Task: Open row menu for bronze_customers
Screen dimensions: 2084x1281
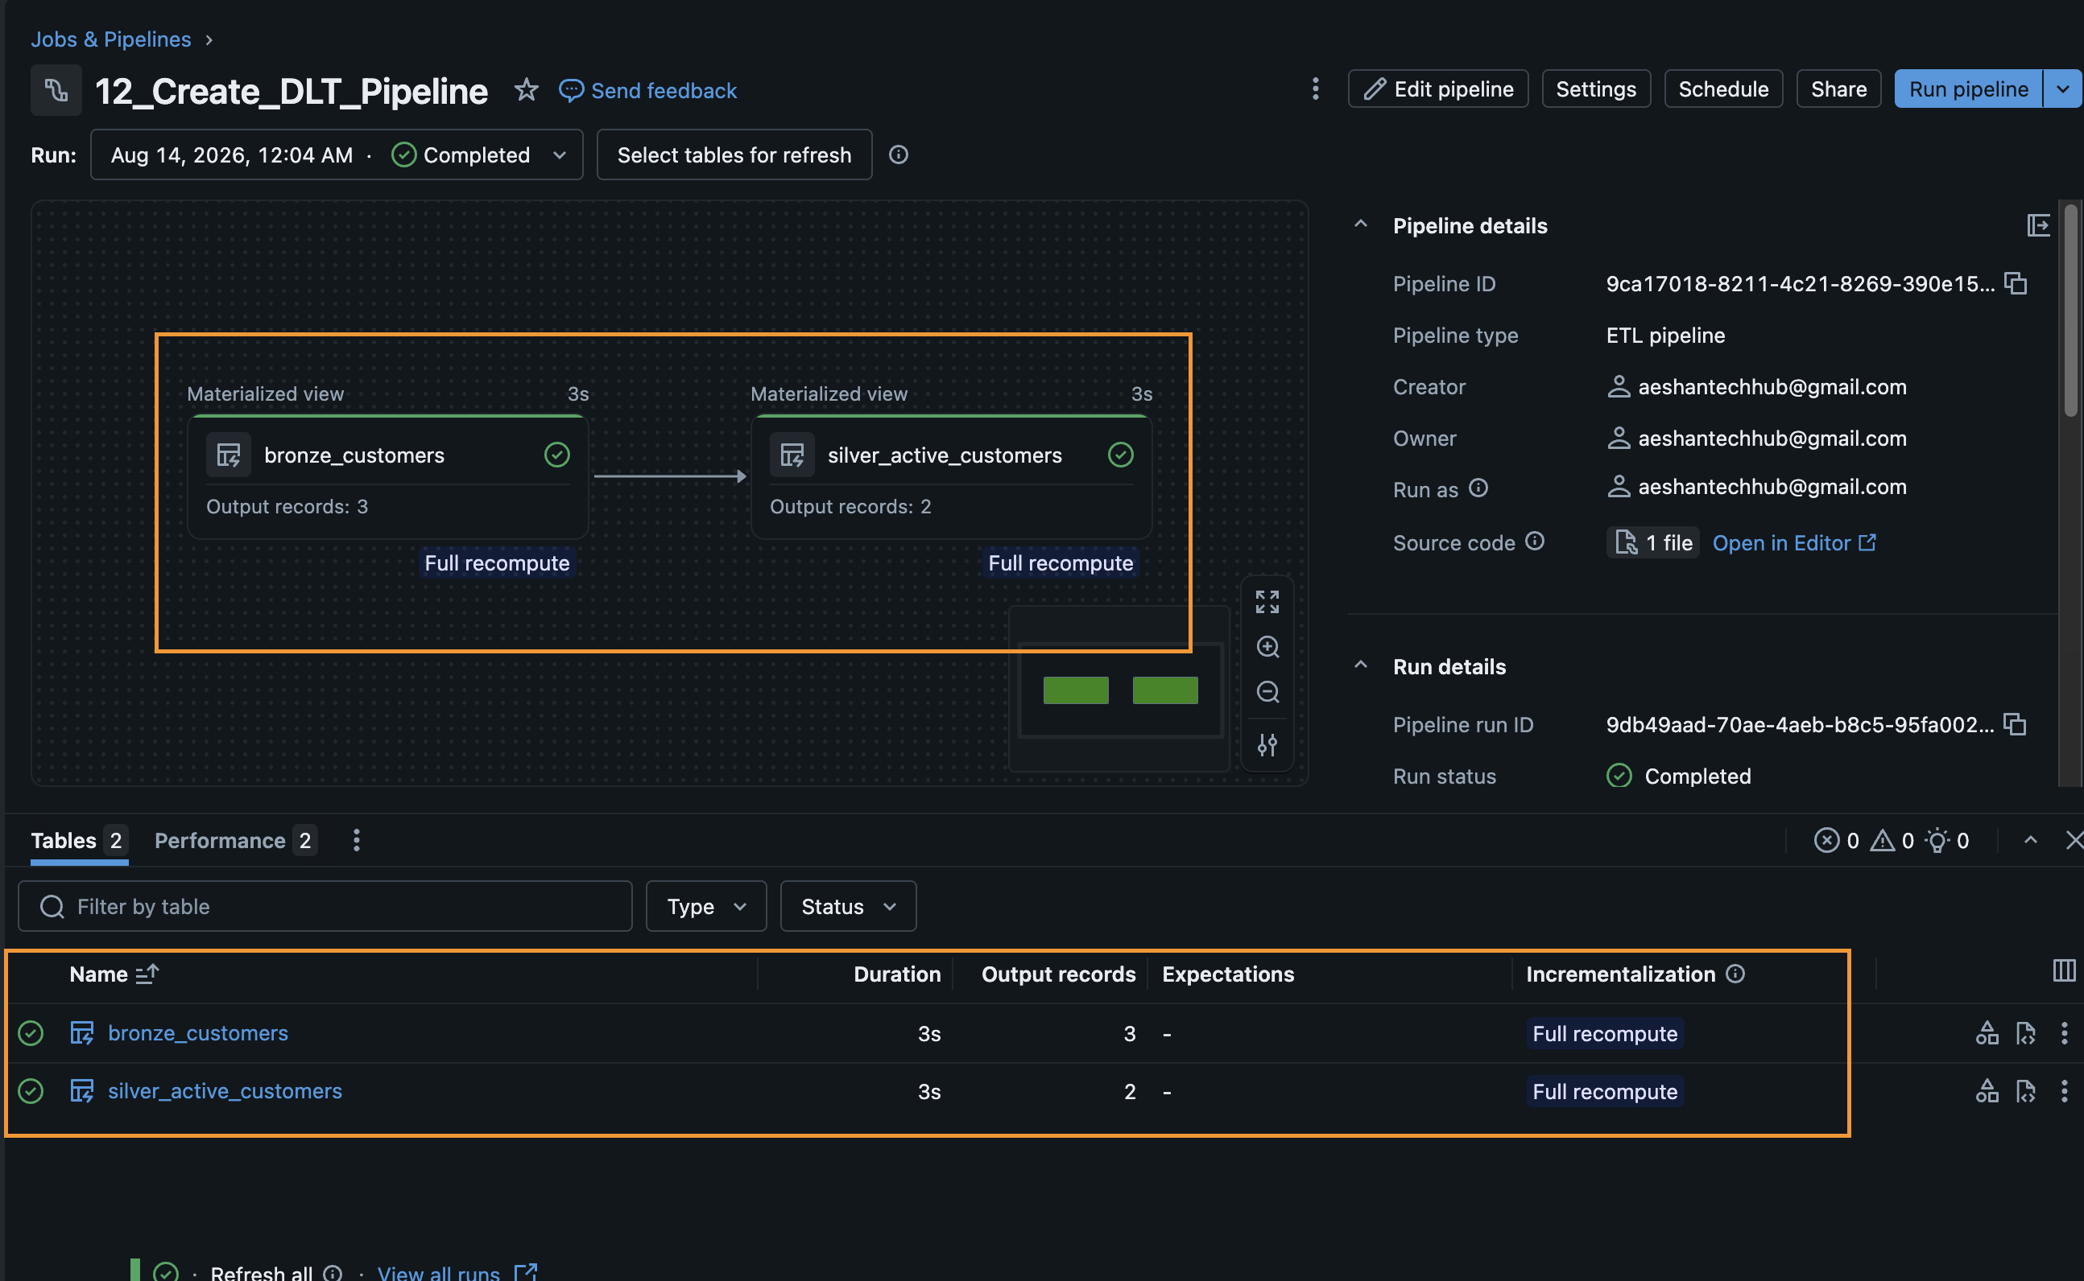Action: [2064, 1032]
